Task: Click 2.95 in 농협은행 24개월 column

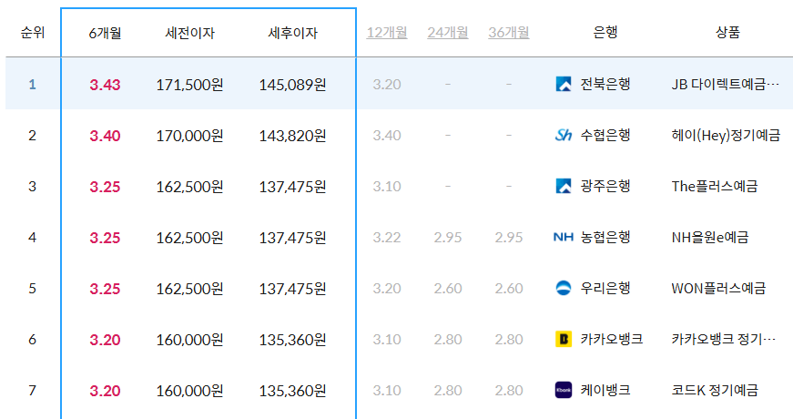Action: [448, 238]
